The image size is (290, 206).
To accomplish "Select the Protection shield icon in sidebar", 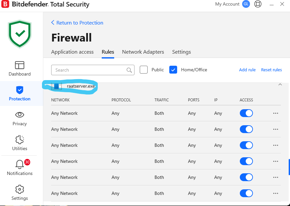I will [20, 90].
